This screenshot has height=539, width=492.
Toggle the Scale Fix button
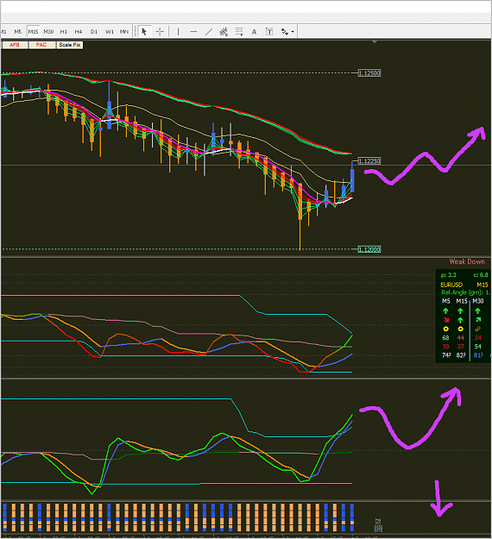(70, 45)
